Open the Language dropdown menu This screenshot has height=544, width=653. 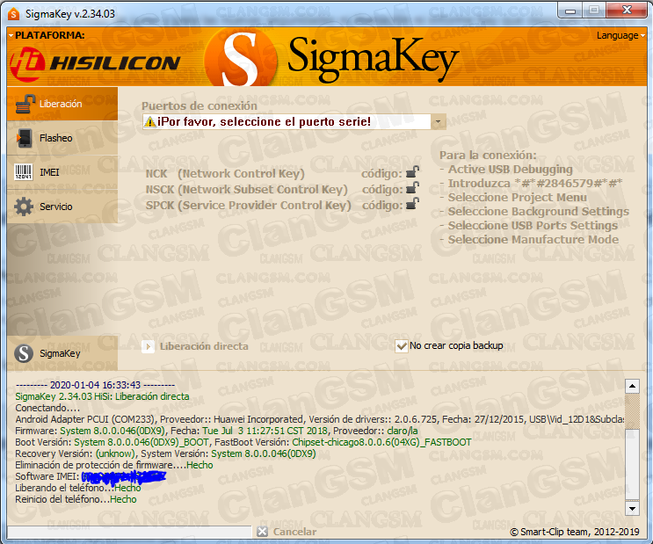tap(620, 35)
